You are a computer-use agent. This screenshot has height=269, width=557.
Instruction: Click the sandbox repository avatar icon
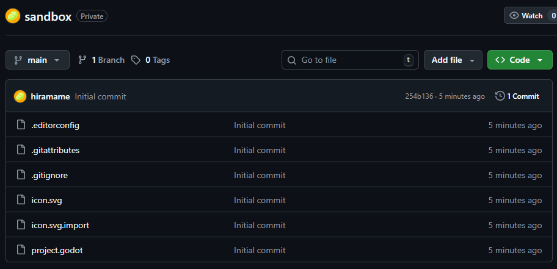13,16
